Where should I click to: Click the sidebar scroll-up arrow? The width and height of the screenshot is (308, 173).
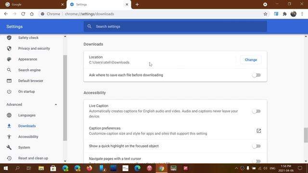click(65, 37)
